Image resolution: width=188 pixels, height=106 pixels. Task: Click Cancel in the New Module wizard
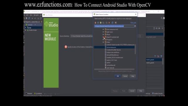click(x=132, y=91)
